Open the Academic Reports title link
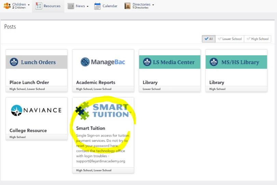277x185 pixels. (96, 82)
